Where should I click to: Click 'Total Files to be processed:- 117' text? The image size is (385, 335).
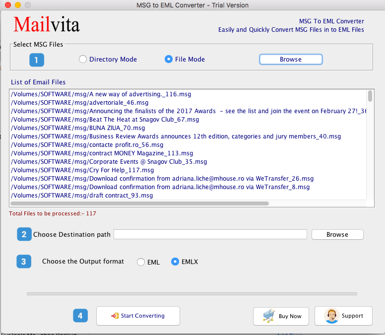click(x=53, y=213)
